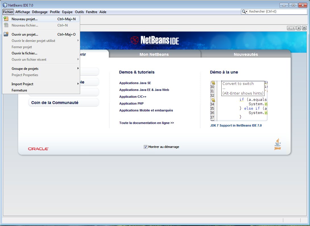Open Toute la documentation en ligne link
The height and width of the screenshot is (226, 310).
point(147,123)
